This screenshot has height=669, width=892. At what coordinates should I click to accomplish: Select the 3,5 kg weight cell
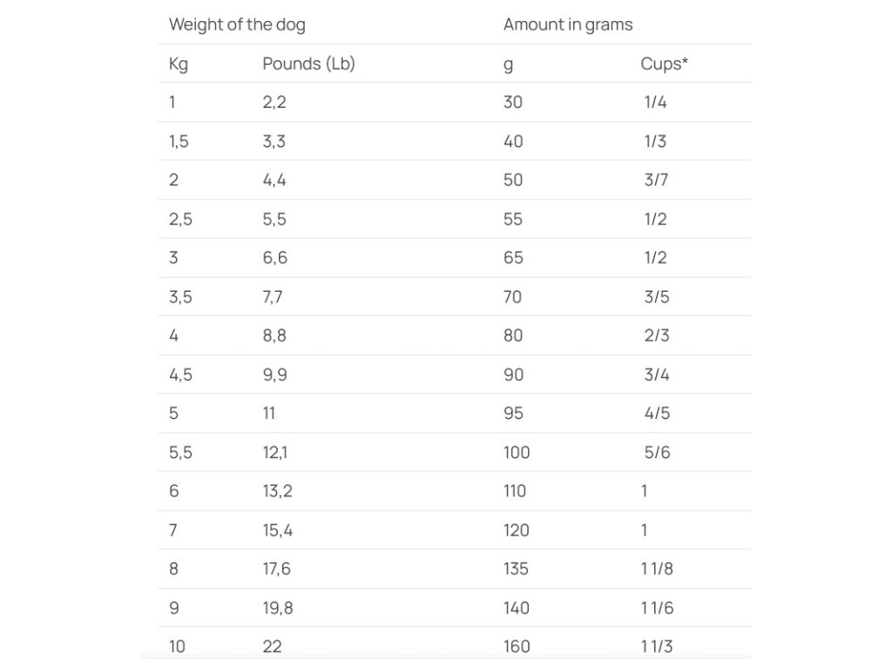pyautogui.click(x=180, y=297)
